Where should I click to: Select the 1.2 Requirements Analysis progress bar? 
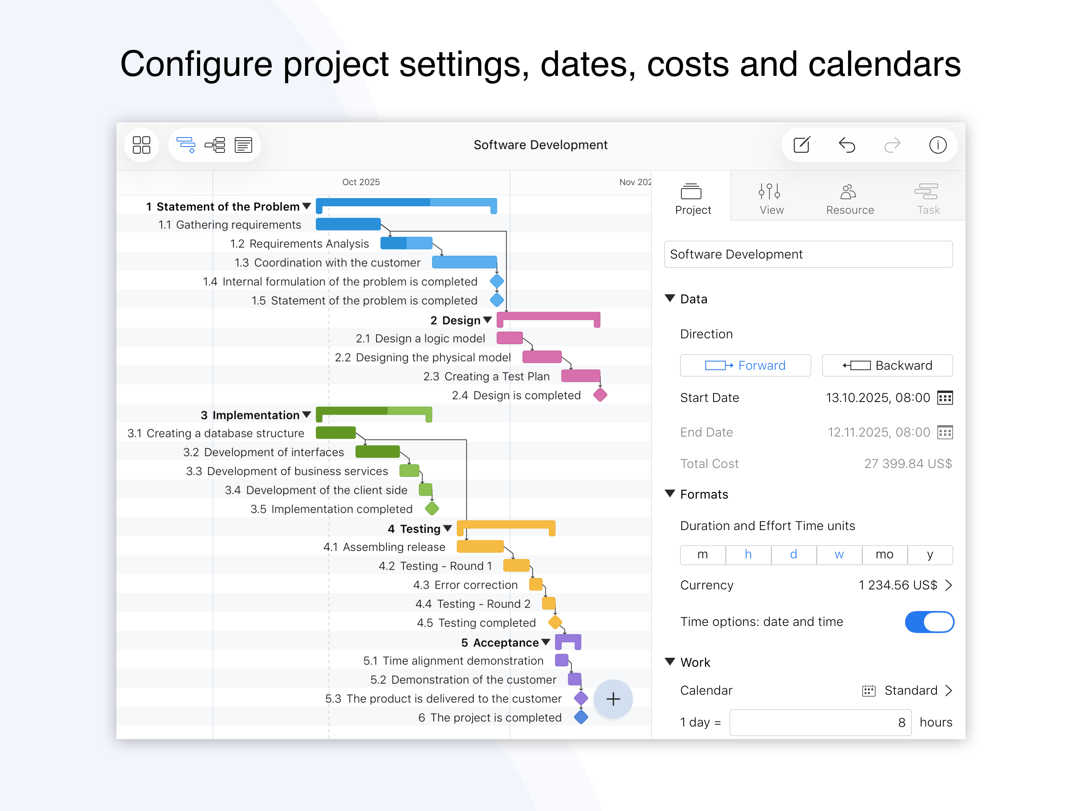pyautogui.click(x=406, y=243)
